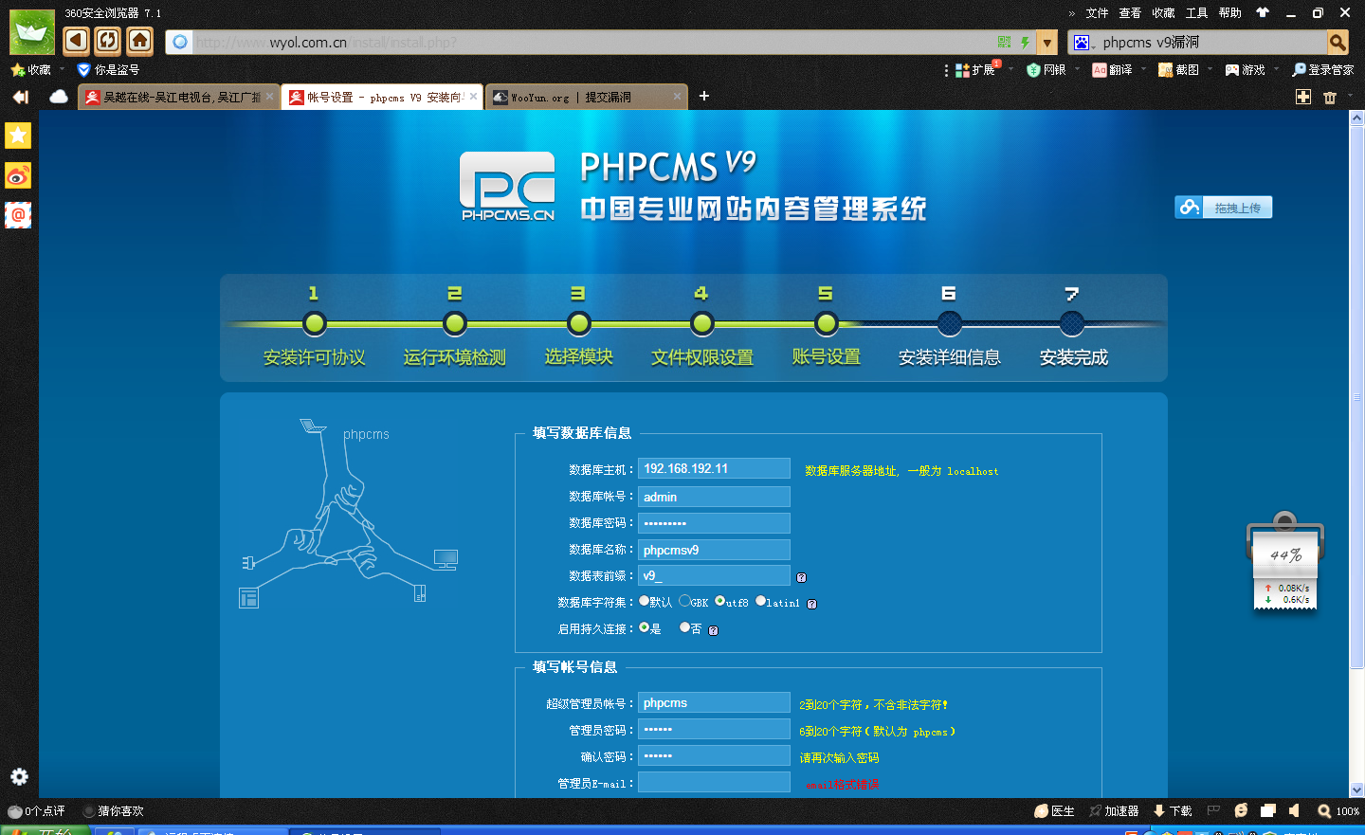Click the 数据库名称 phpcmsv9 field
The height and width of the screenshot is (835, 1365).
tap(714, 550)
